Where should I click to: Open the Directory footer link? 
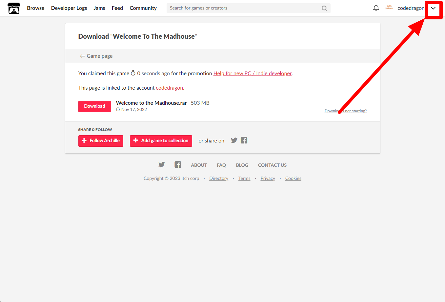coord(219,179)
